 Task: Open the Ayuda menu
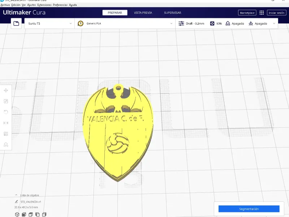tap(73, 5)
